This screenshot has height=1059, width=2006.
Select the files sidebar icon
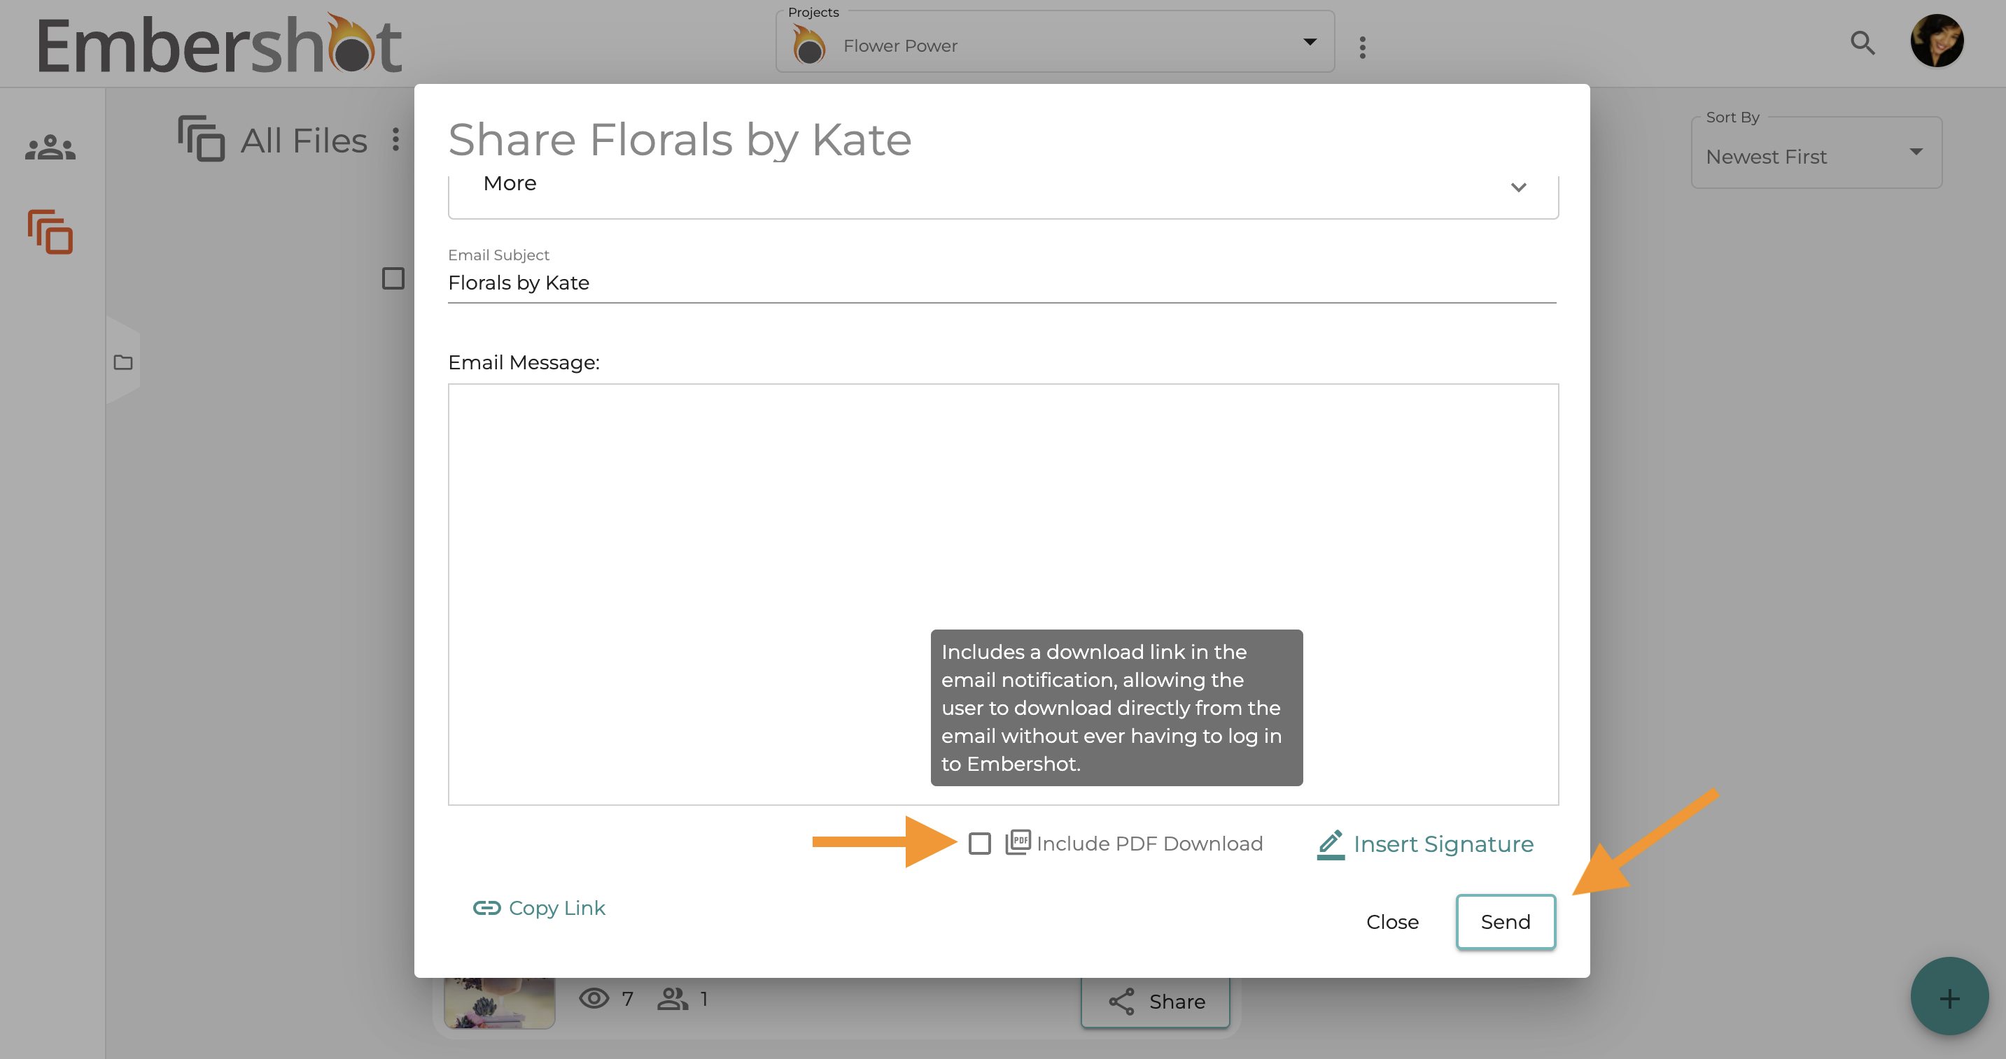[x=50, y=231]
